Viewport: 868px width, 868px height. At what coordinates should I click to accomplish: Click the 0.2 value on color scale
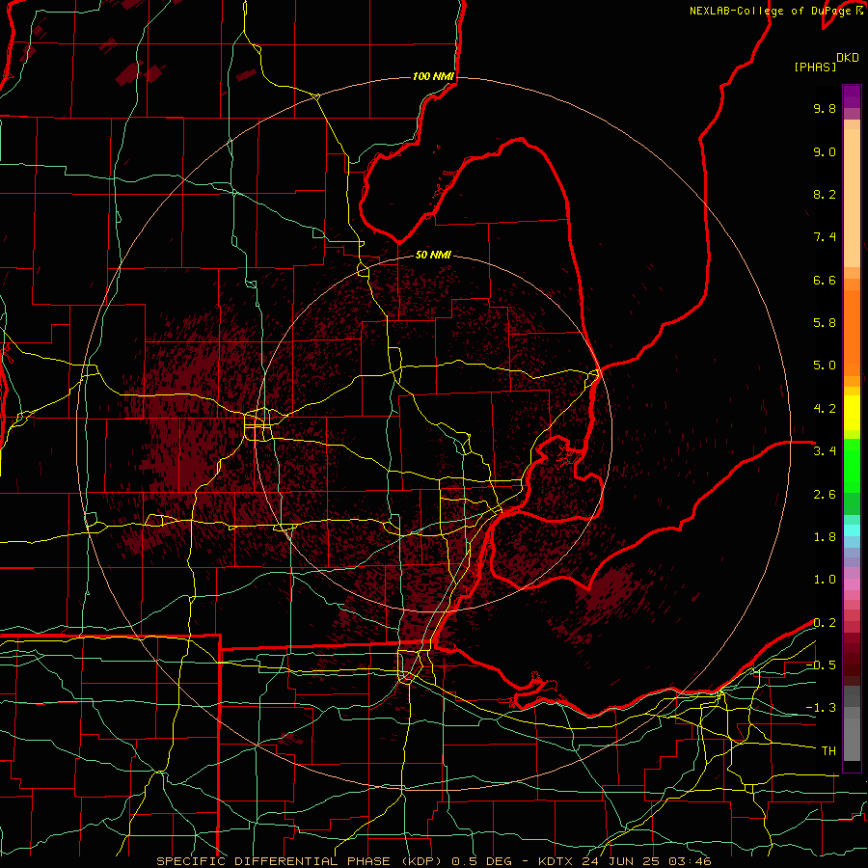pos(825,623)
